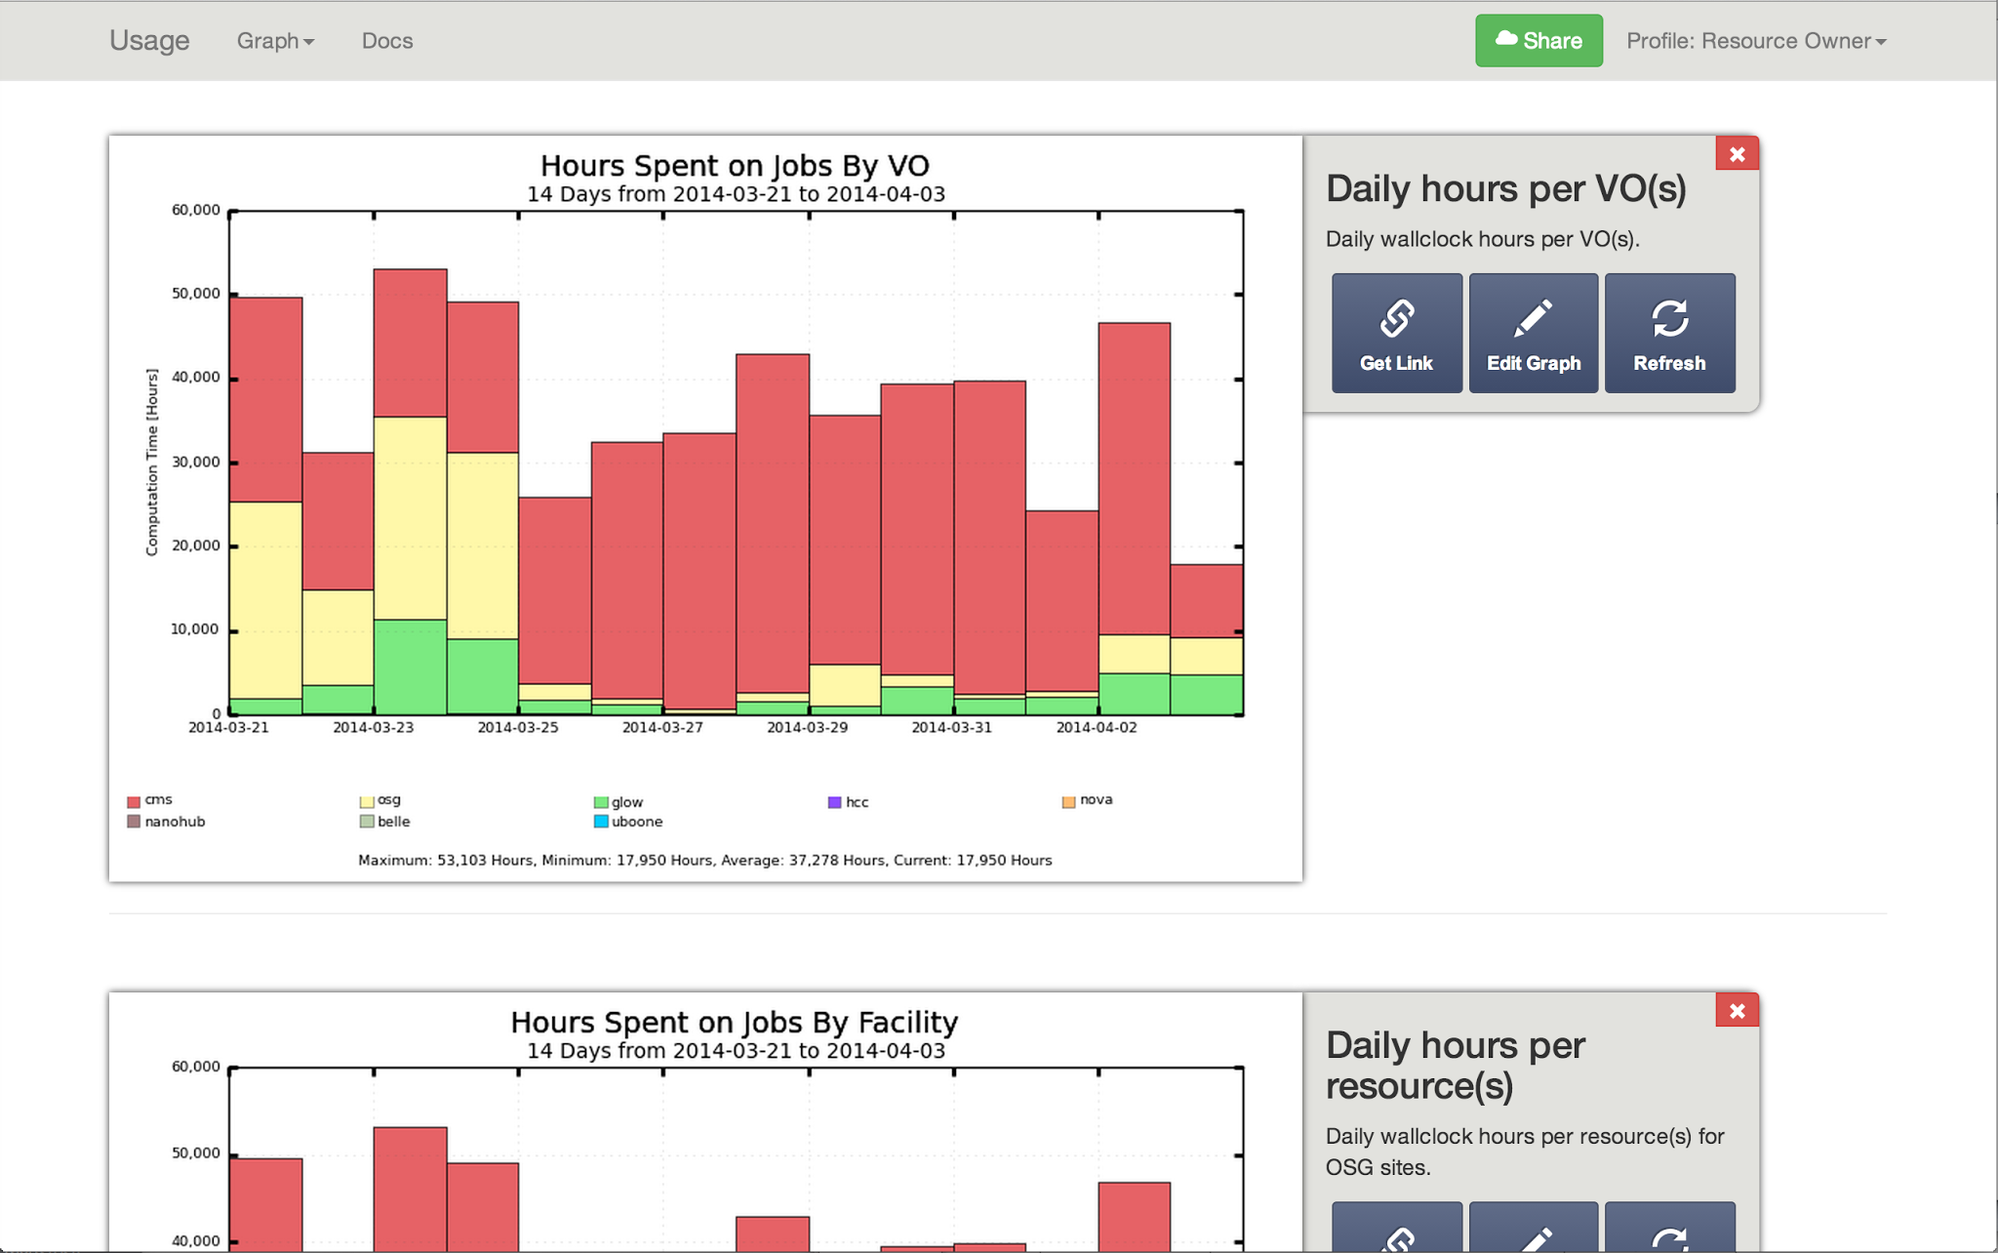Click the Hours Spent on Jobs By VO chart title
This screenshot has width=1998, height=1253.
coord(735,166)
